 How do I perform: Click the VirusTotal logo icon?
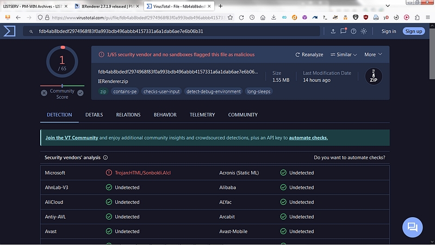click(9, 31)
